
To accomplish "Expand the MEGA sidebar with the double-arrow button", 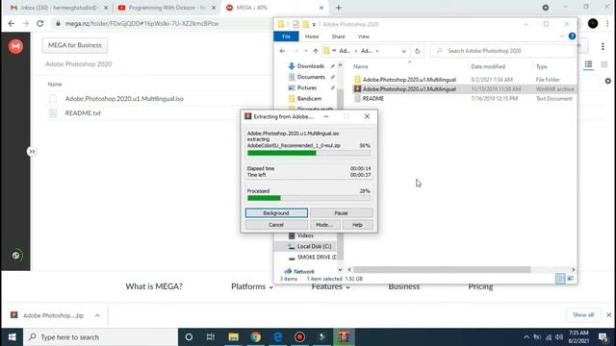I will point(32,152).
